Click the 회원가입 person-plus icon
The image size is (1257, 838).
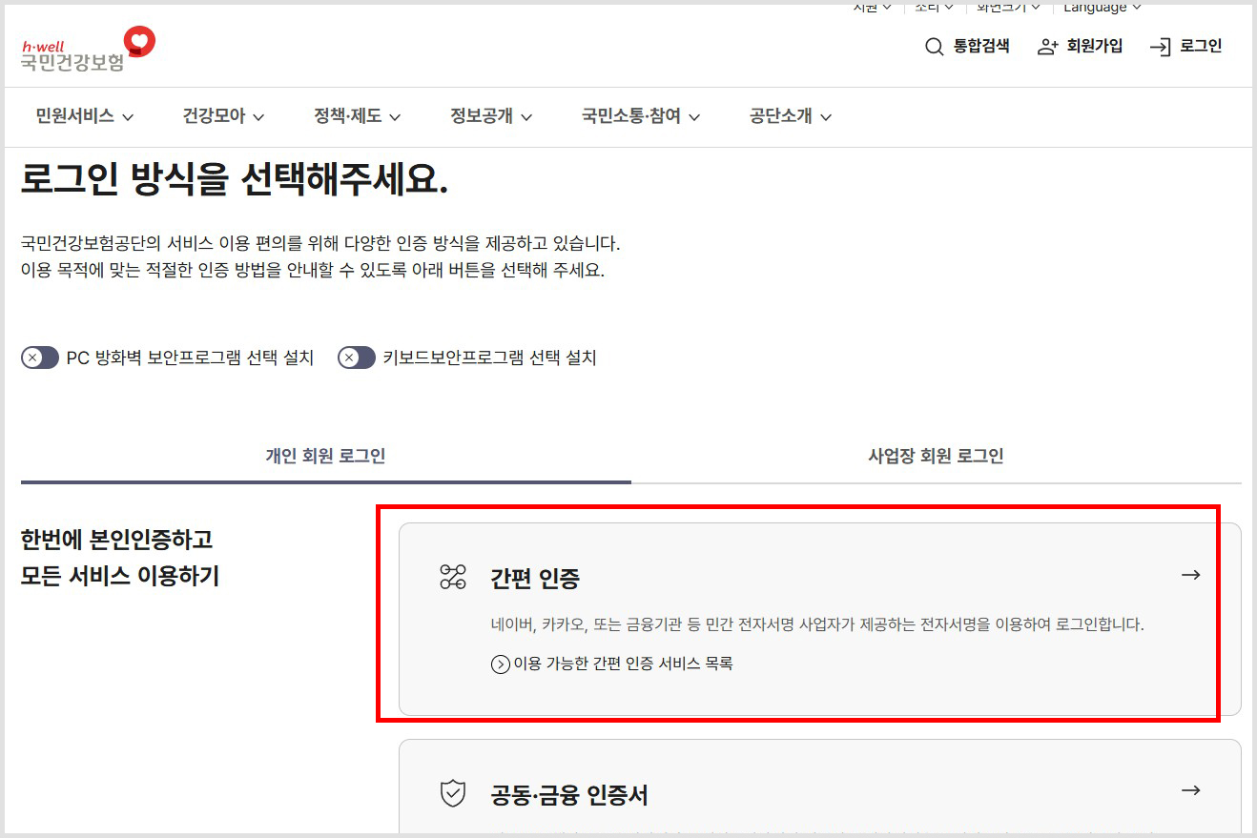(1046, 46)
